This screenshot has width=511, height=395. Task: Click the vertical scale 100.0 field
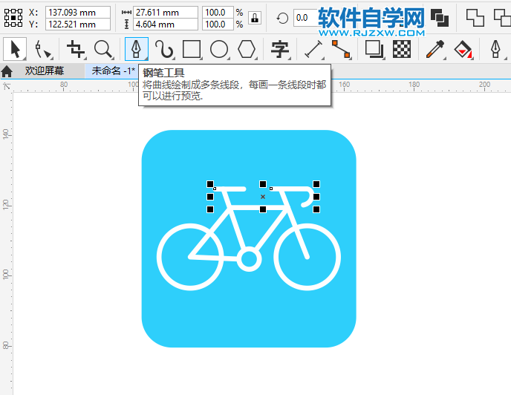point(218,25)
